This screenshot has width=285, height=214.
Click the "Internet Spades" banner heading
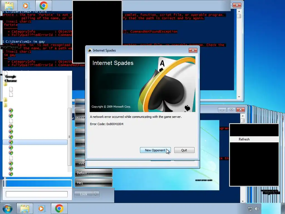coord(113,63)
